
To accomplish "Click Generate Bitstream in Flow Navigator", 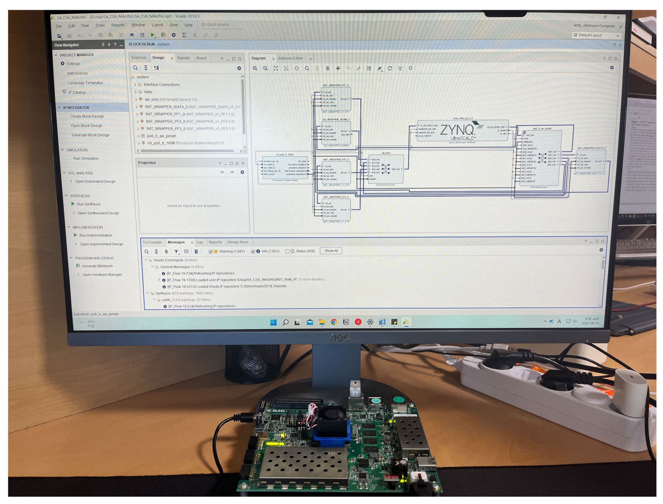I will click(97, 266).
